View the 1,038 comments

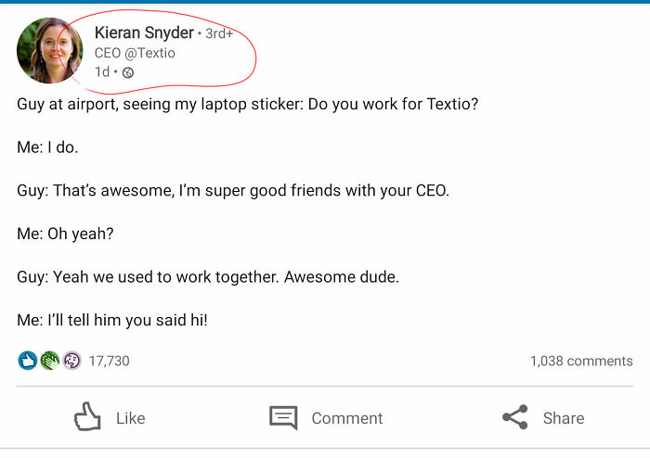(x=580, y=361)
